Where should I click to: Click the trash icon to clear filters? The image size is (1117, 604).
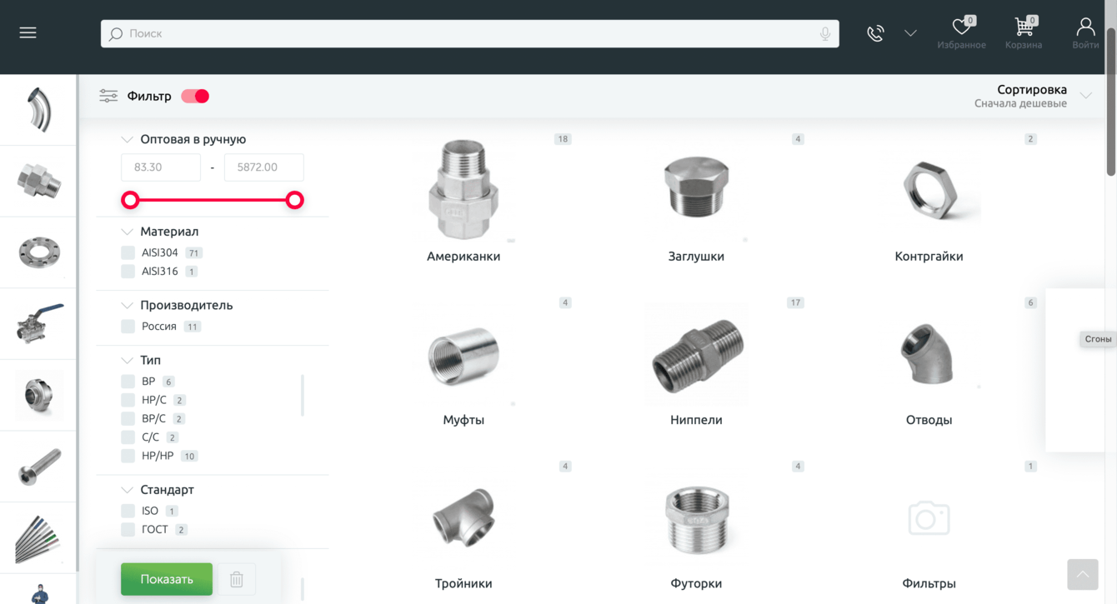237,579
